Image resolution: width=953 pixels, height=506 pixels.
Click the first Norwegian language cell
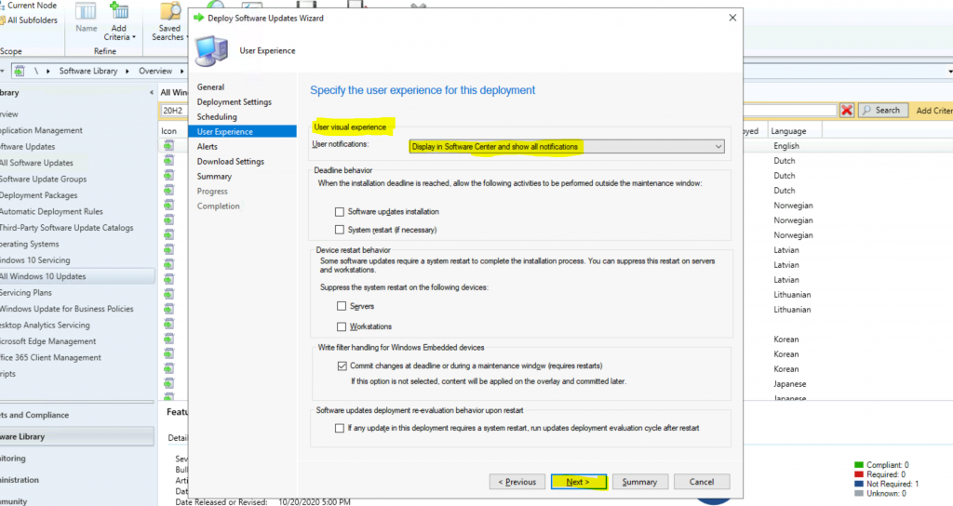793,206
